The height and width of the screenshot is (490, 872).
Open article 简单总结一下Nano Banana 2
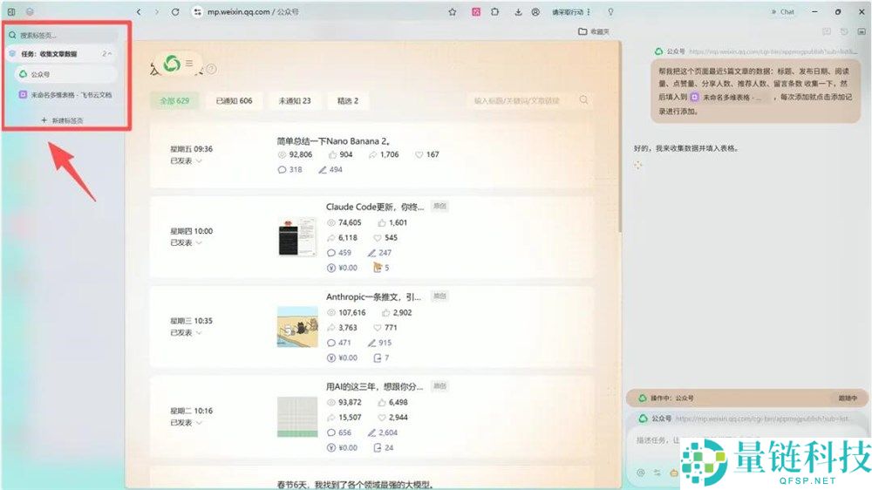coord(333,140)
